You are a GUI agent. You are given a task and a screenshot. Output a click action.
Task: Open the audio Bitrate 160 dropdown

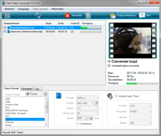140,123
